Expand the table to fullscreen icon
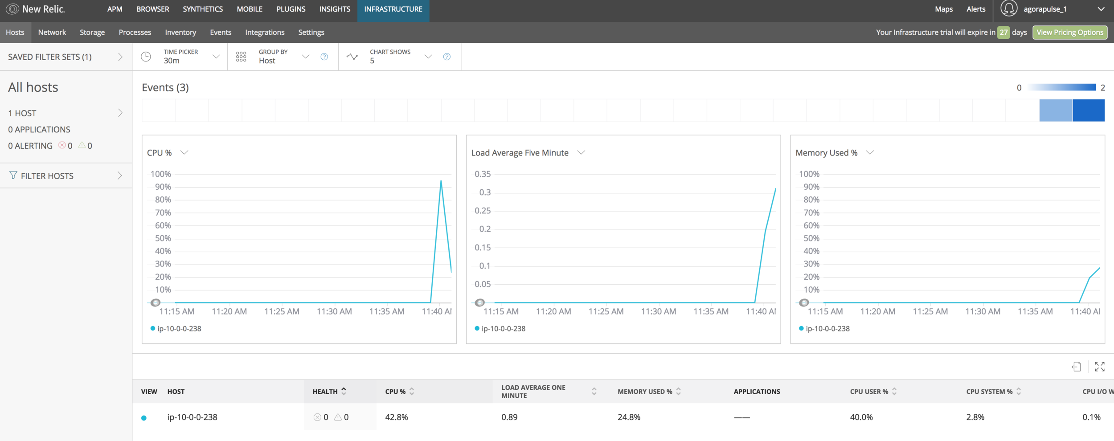This screenshot has height=441, width=1114. click(x=1100, y=367)
